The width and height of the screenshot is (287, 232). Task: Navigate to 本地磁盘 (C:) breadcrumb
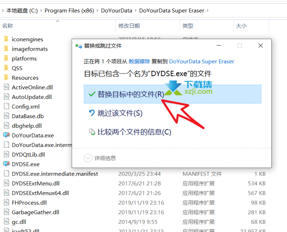(x=22, y=11)
